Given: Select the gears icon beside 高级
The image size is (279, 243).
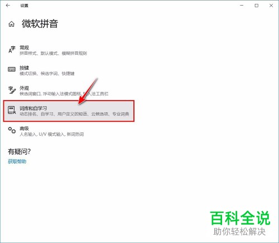Looking at the screenshot, I should tap(12, 130).
